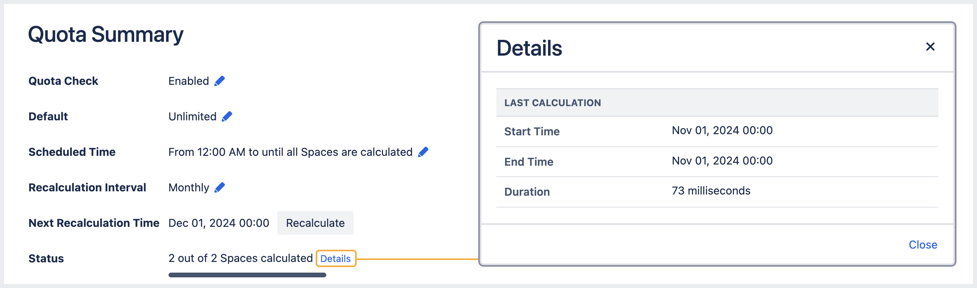The image size is (977, 288).
Task: Select the 2 out of 2 Spaces text
Action: (x=240, y=258)
